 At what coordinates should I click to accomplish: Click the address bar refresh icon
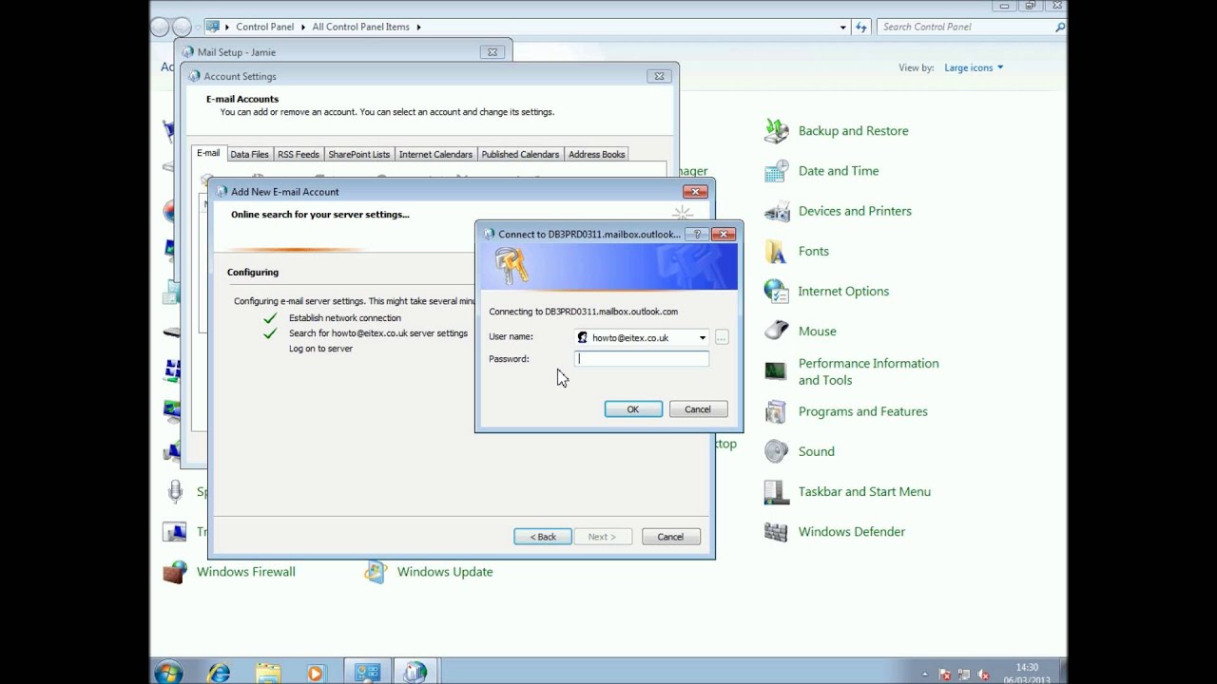click(x=861, y=27)
